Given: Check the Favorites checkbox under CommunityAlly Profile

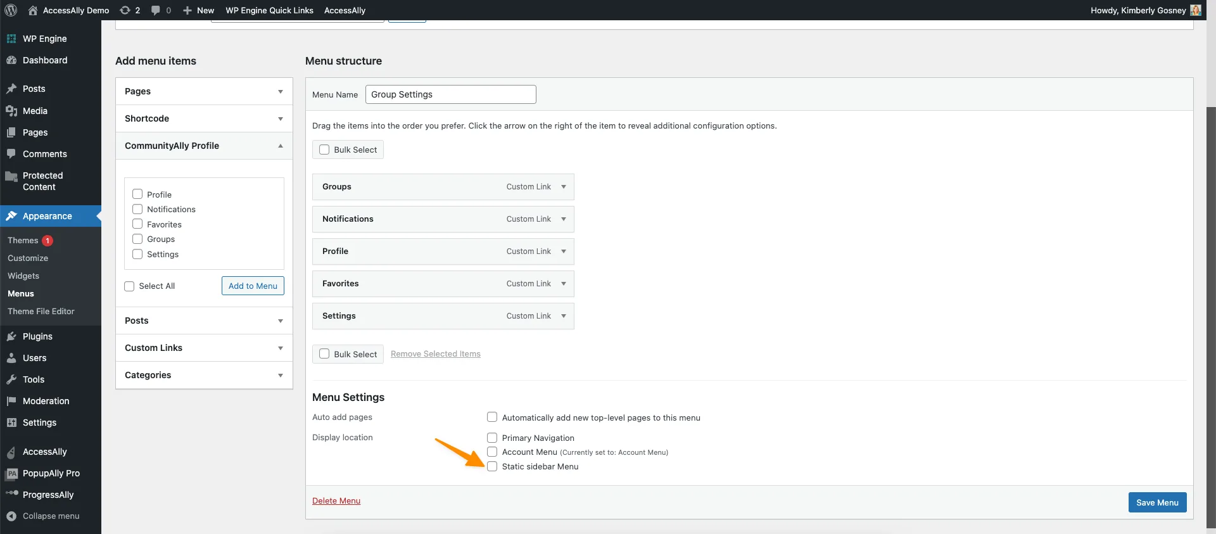Looking at the screenshot, I should (137, 224).
